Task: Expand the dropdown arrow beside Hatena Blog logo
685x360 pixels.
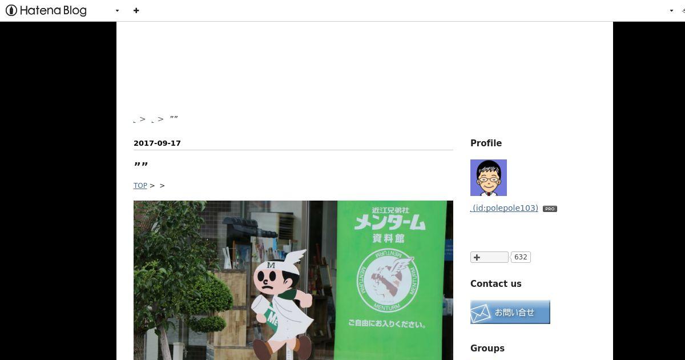Action: 117,11
